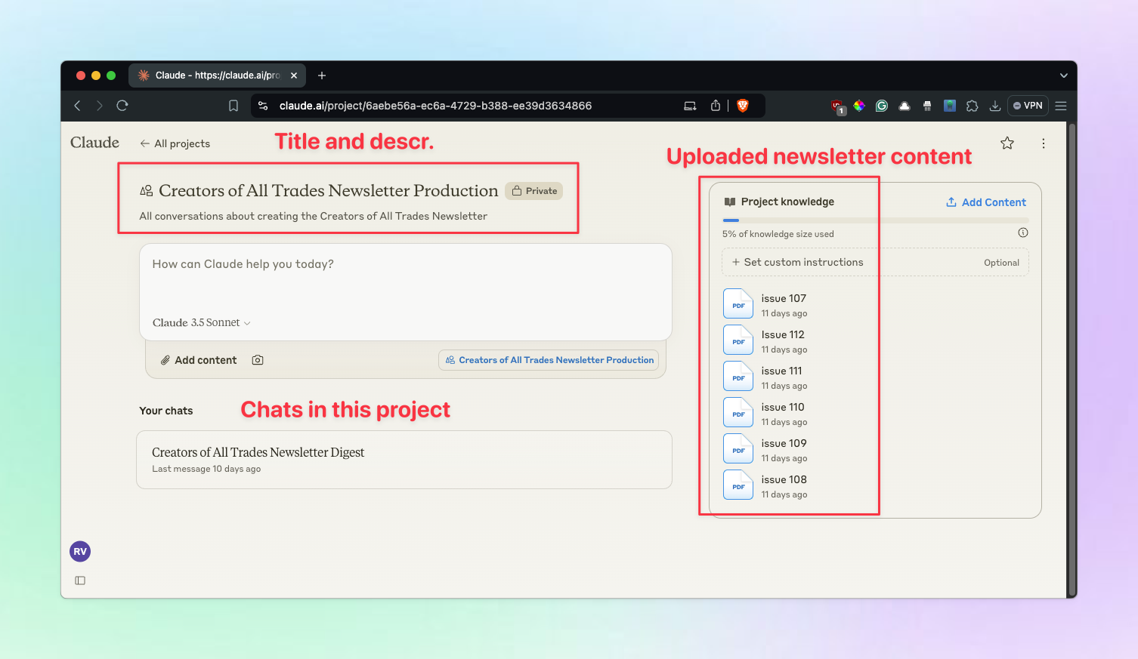Open the browser downloads icon
1138x659 pixels.
pos(995,106)
